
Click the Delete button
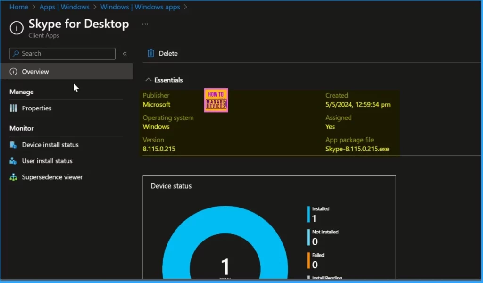(163, 53)
